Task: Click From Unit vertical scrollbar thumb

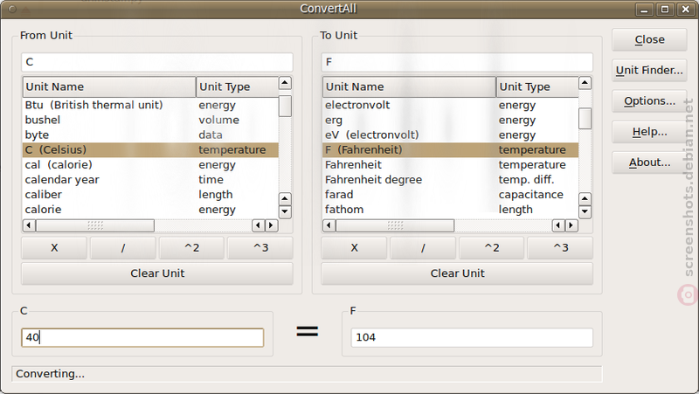Action: [x=285, y=106]
